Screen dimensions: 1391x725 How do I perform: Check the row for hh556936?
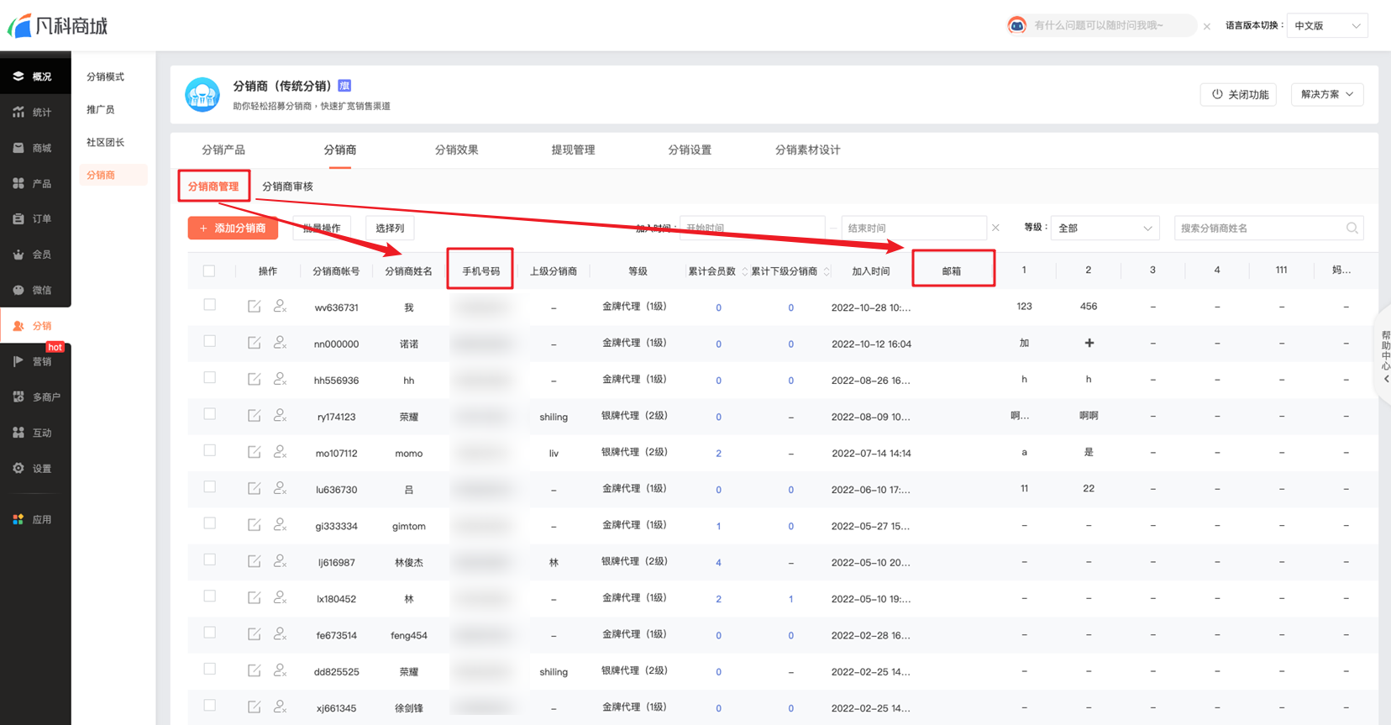coord(209,378)
